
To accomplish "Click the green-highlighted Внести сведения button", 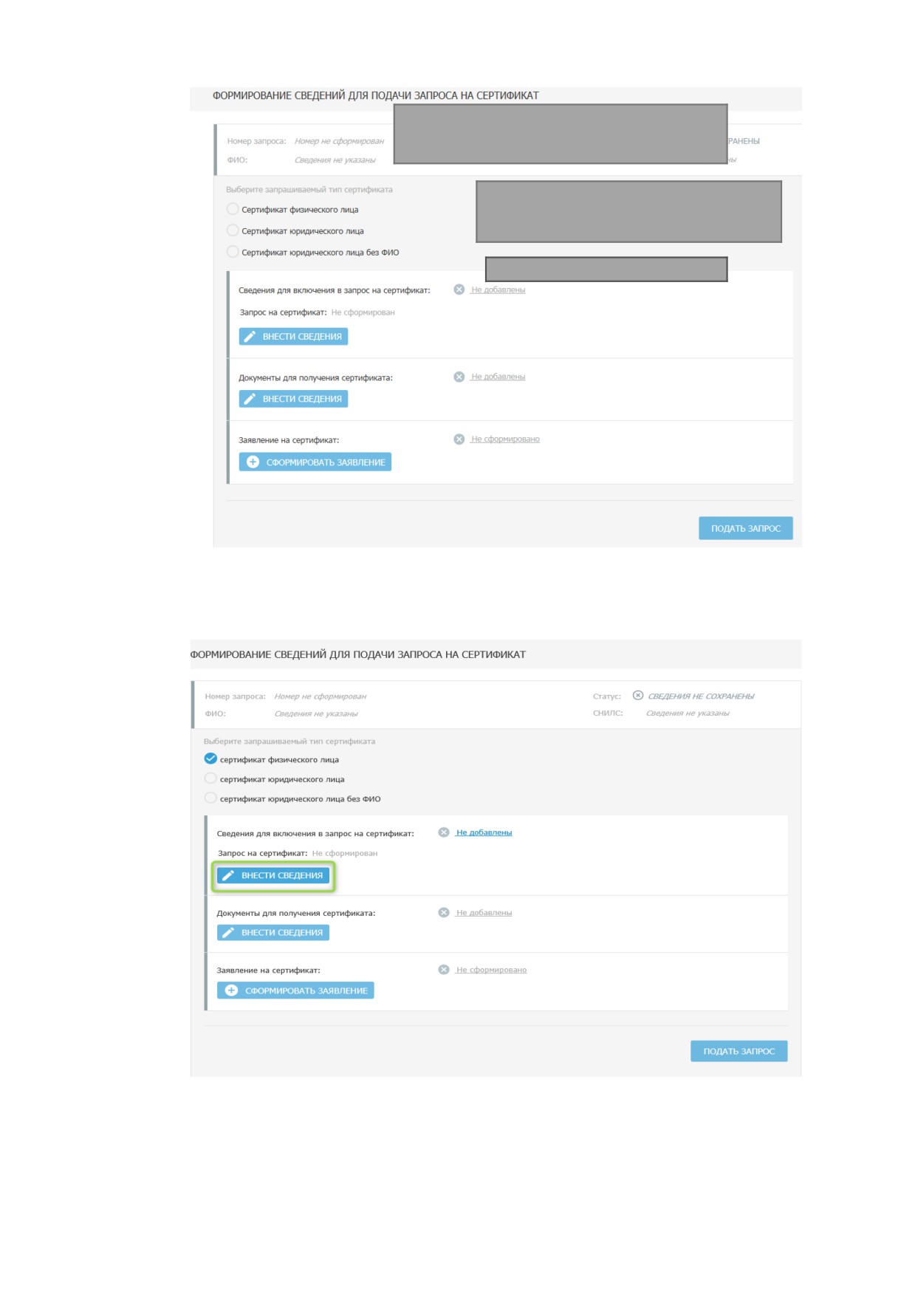I will pos(273,875).
